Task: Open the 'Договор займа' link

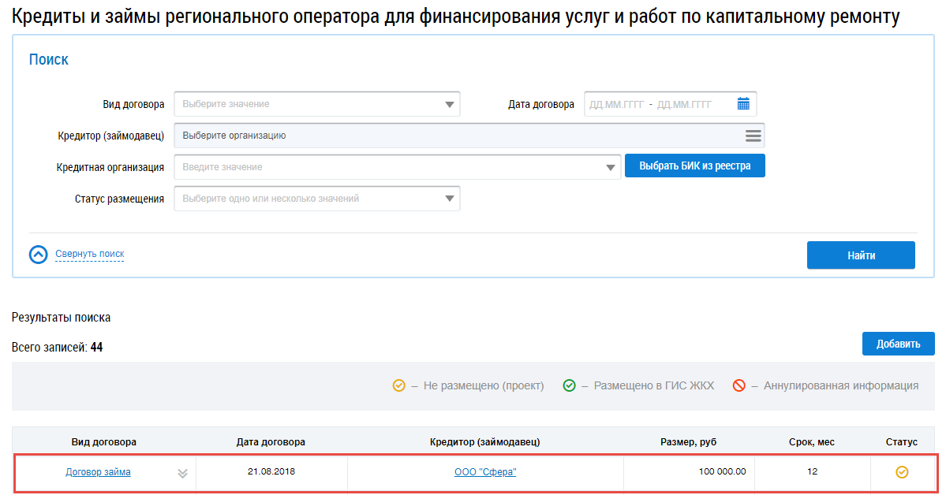Action: click(x=98, y=472)
